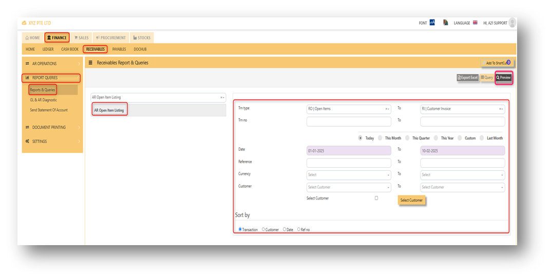Go to RECEIVABLES in the submenu

tap(95, 49)
